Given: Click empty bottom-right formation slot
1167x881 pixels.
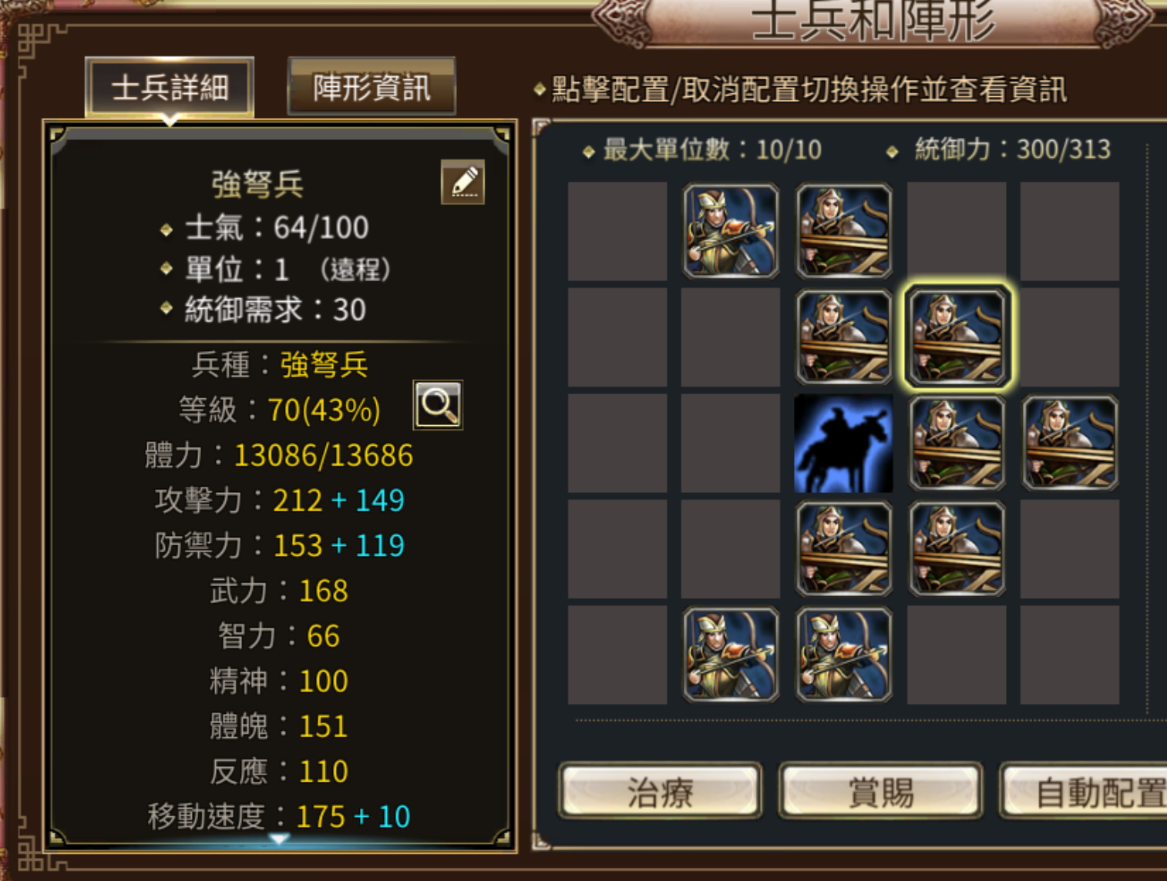Looking at the screenshot, I should [x=1070, y=655].
